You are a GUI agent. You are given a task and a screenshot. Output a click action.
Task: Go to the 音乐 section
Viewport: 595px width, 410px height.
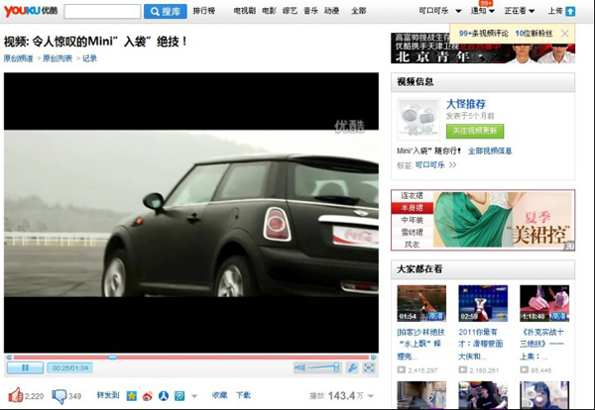click(310, 11)
